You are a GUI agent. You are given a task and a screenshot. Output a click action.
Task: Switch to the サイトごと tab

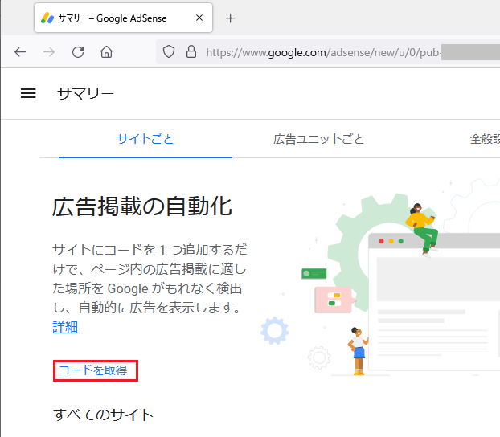click(x=145, y=139)
